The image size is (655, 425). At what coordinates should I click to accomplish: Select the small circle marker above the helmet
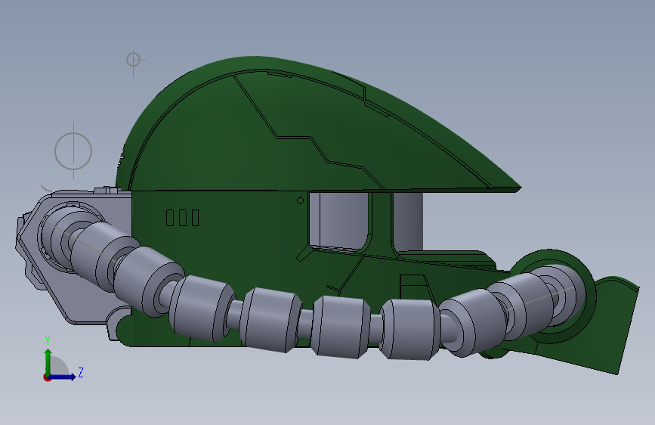133,60
